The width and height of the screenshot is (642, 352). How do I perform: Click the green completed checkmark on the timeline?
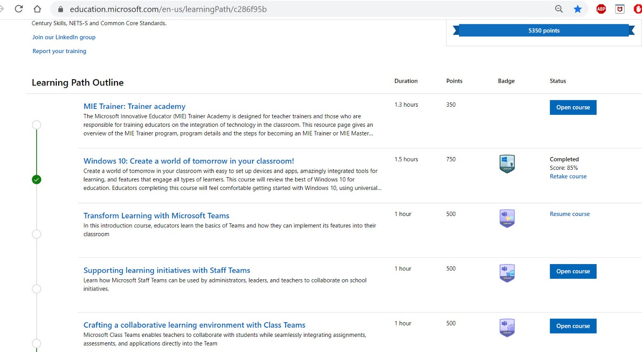36,179
